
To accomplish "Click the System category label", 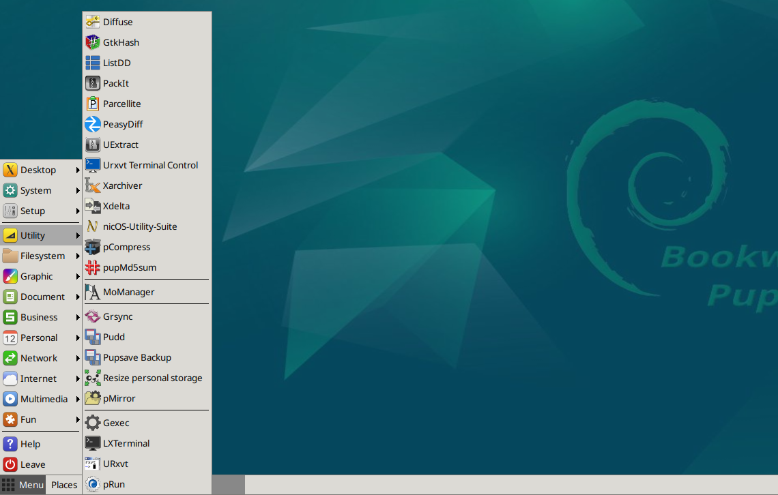I will pos(35,190).
